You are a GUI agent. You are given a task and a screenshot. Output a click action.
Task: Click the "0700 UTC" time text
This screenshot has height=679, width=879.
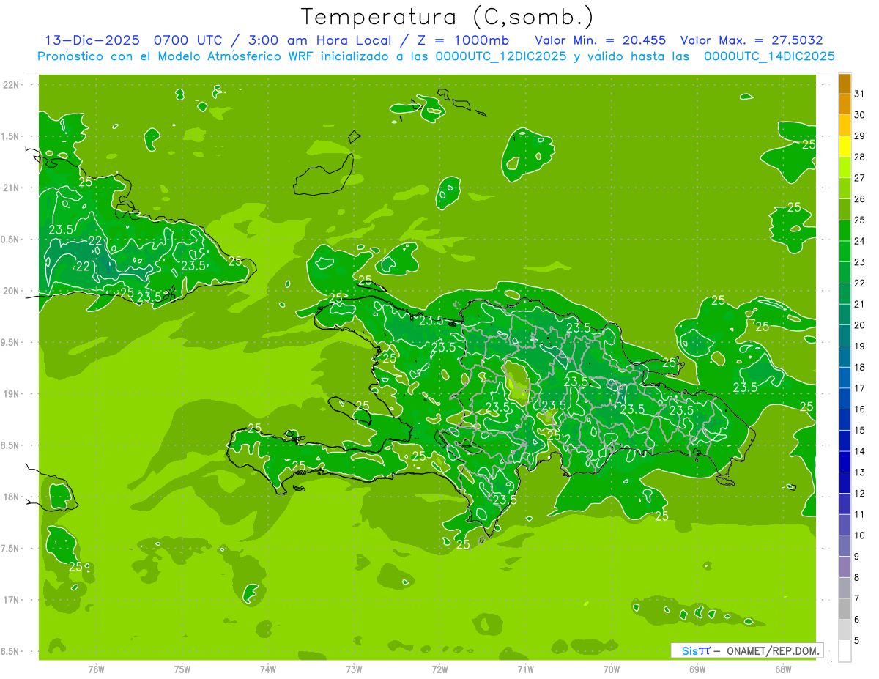[x=188, y=40]
